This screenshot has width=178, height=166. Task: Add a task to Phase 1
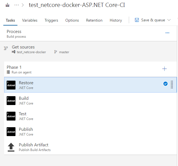click(164, 69)
